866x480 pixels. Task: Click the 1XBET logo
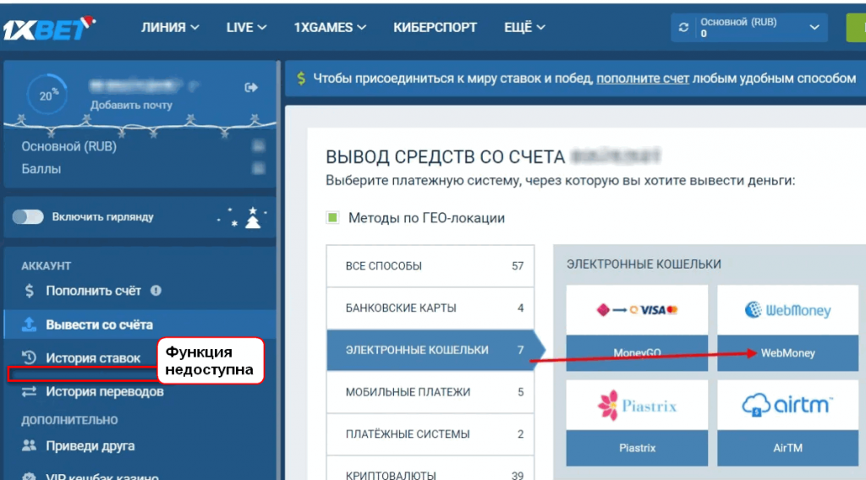(x=49, y=27)
